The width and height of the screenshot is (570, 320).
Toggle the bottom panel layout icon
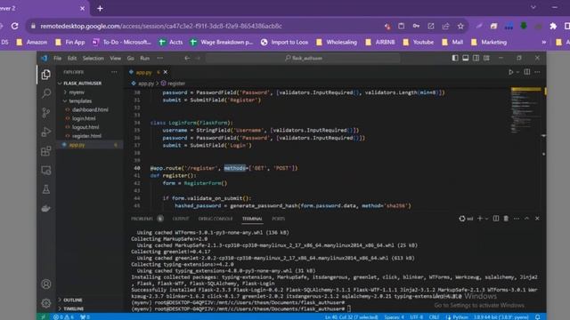pos(465,58)
